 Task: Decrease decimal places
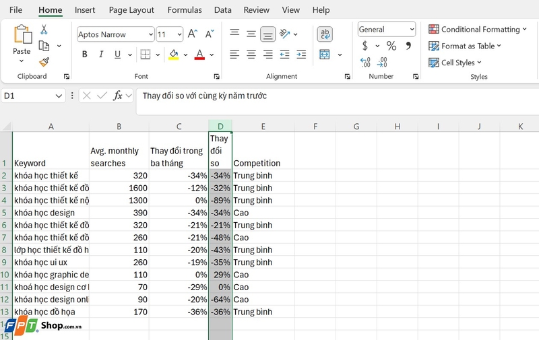382,62
